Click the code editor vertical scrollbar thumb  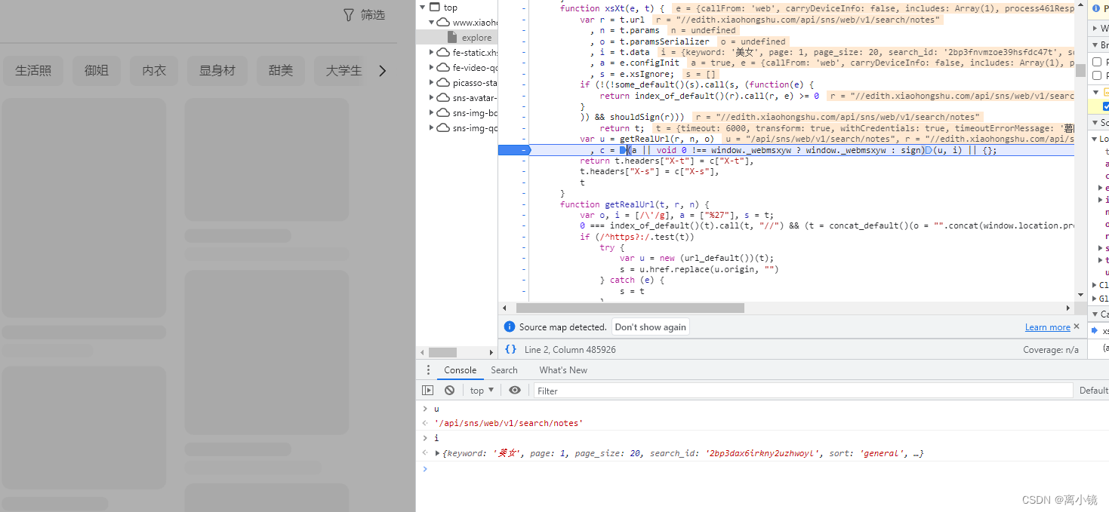click(1080, 71)
